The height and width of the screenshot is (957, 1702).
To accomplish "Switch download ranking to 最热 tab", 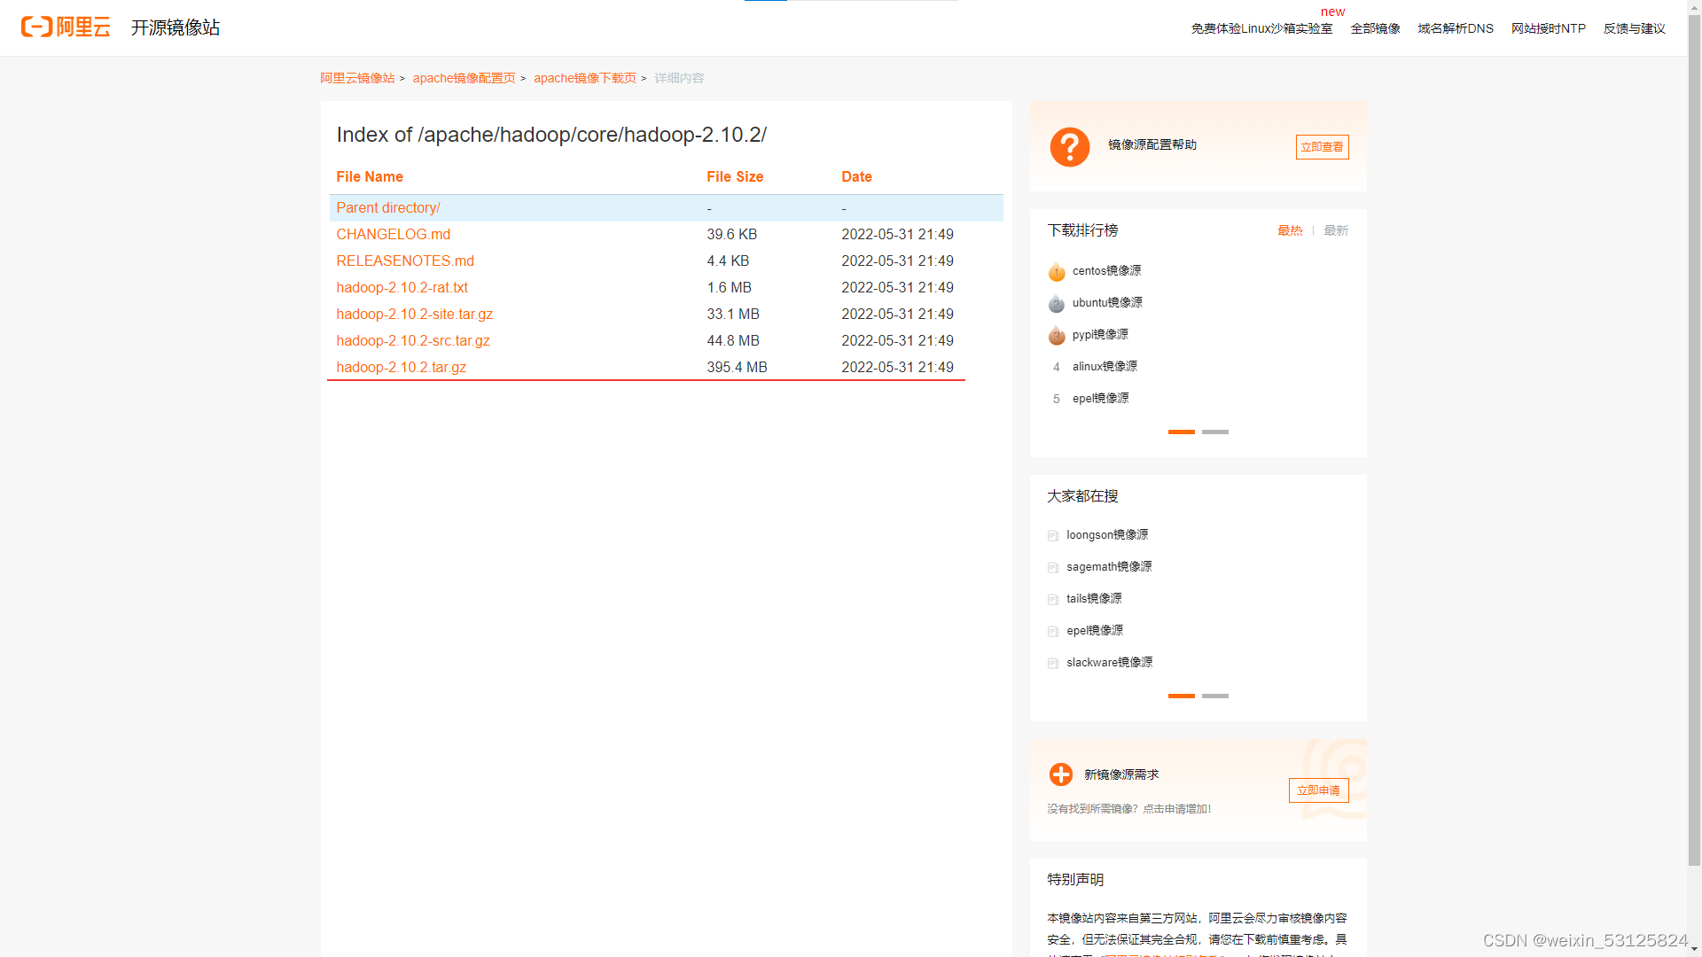I will pos(1290,230).
